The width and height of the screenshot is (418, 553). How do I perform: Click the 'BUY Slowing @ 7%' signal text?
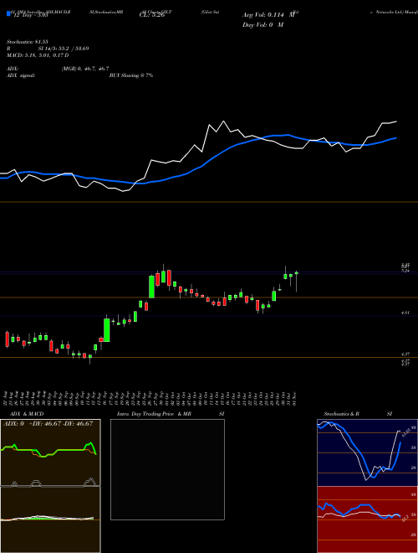pos(131,75)
